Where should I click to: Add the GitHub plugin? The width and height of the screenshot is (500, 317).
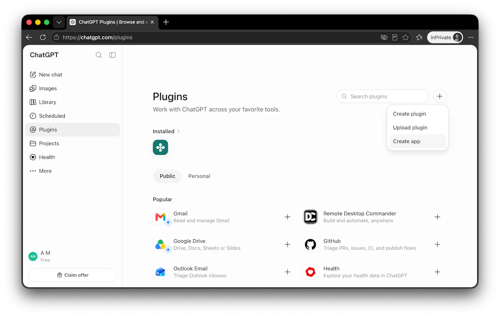437,244
